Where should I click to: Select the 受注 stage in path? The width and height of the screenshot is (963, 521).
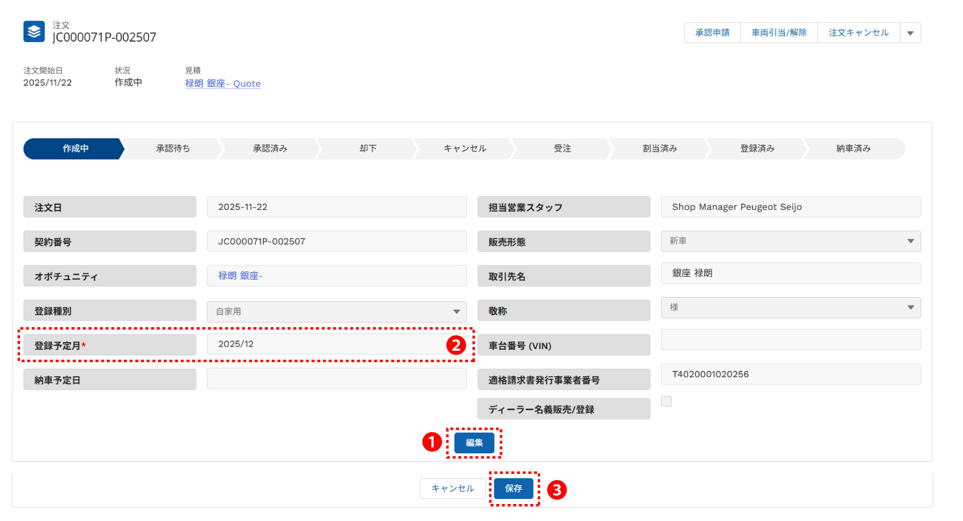pos(562,149)
